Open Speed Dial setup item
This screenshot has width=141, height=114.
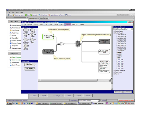point(14,38)
